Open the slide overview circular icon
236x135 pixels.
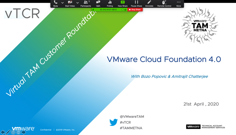[13, 132]
